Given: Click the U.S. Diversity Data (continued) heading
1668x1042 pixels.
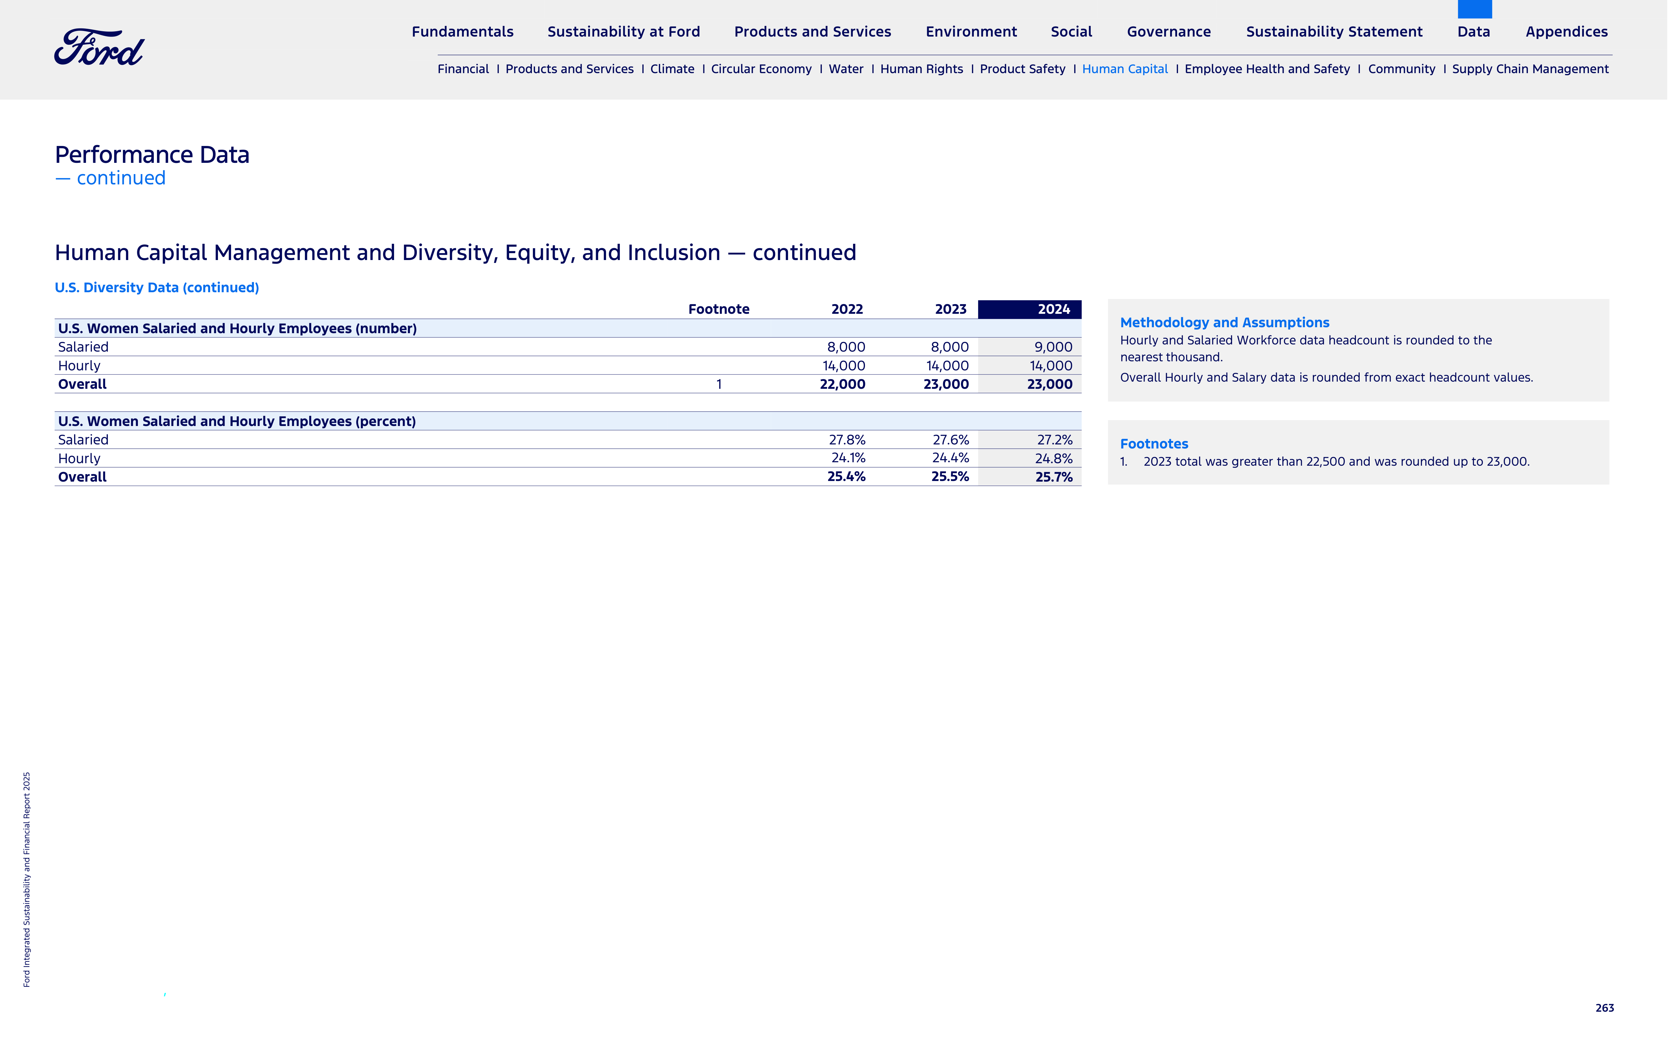Looking at the screenshot, I should point(157,287).
